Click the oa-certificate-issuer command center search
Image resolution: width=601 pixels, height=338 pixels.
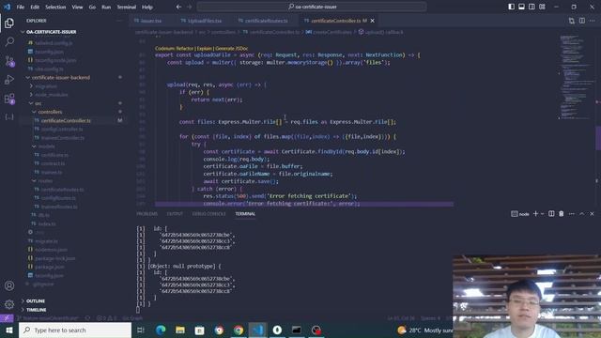pos(312,7)
